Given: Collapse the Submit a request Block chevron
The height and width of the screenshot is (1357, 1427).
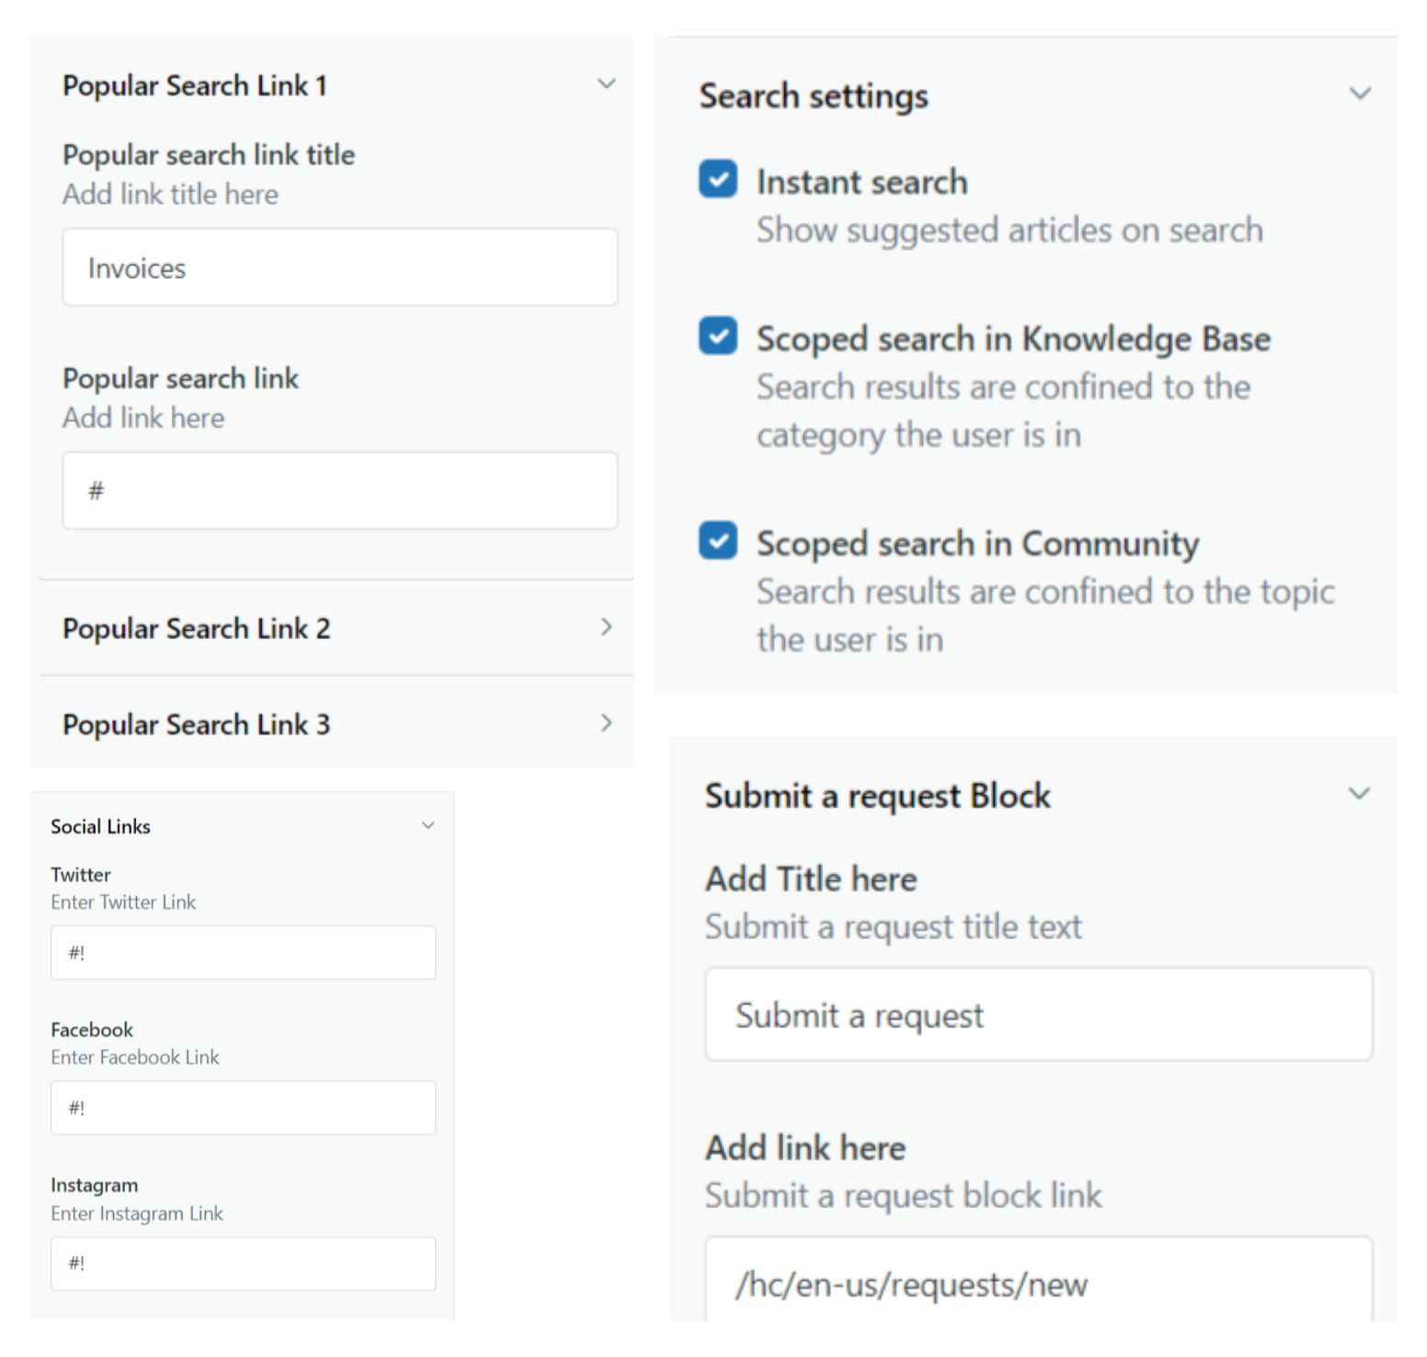Looking at the screenshot, I should [x=1359, y=793].
